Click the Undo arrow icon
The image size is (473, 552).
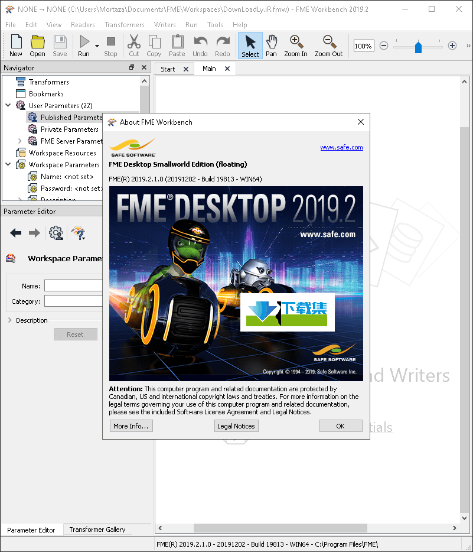[200, 46]
